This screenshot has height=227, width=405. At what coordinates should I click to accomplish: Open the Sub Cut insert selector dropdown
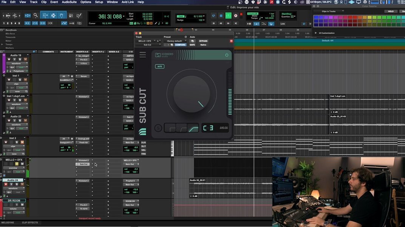coord(148,45)
